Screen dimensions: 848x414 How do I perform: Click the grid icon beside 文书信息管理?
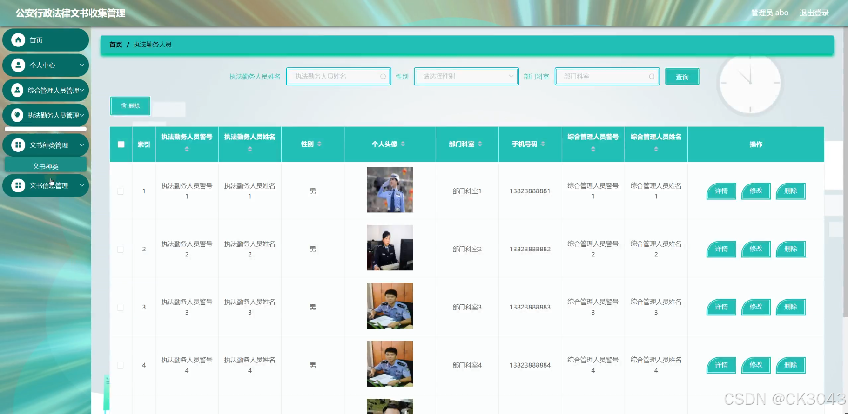point(18,185)
